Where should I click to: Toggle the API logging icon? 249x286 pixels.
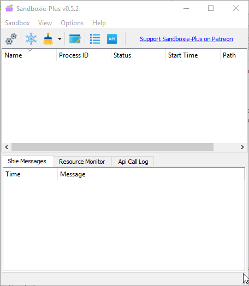coord(112,39)
